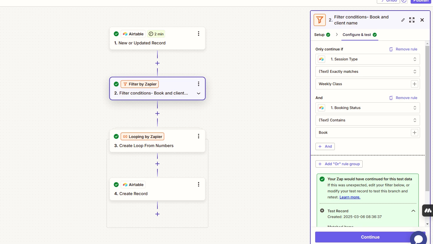Screen dimensions: 433x244
Task: Collapse the Test Record section
Action: tap(413, 211)
